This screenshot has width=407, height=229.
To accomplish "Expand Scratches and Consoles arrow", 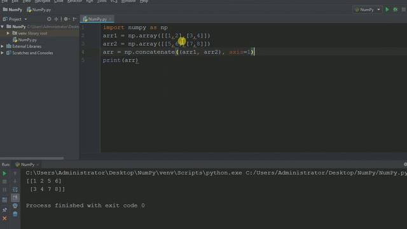I will (x=3, y=53).
